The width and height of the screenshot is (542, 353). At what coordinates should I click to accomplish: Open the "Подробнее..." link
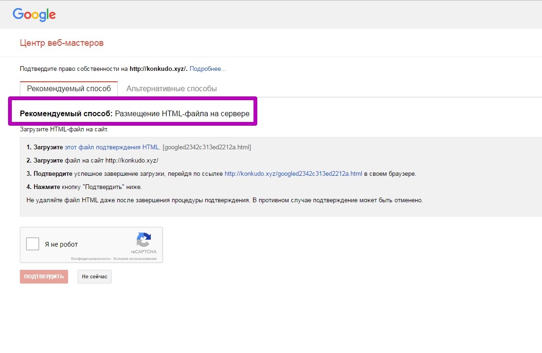click(208, 69)
